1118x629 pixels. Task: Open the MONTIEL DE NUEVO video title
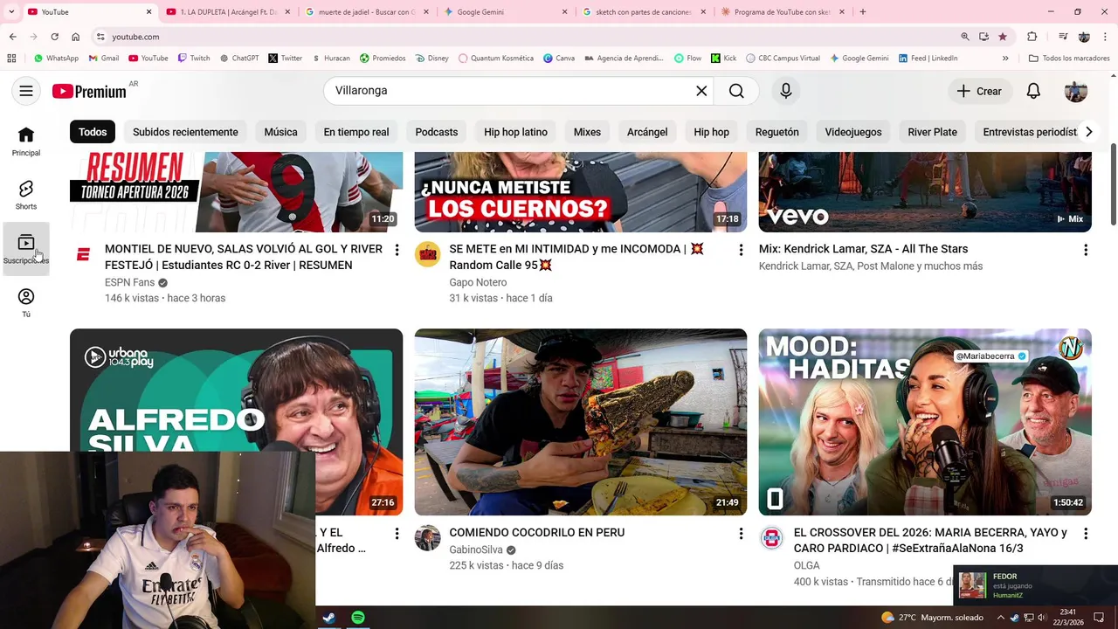click(x=244, y=257)
